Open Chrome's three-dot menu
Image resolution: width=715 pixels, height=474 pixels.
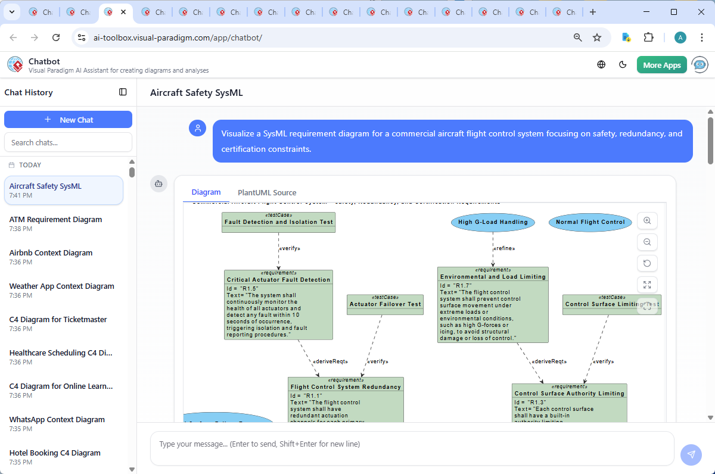pos(701,37)
